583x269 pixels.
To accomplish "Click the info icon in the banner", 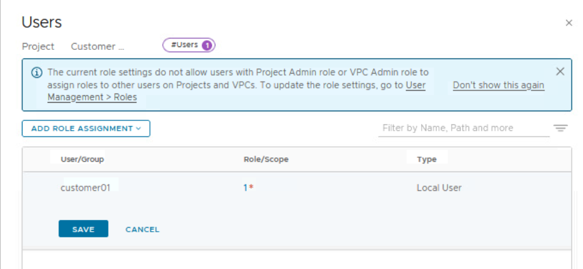I will [37, 73].
